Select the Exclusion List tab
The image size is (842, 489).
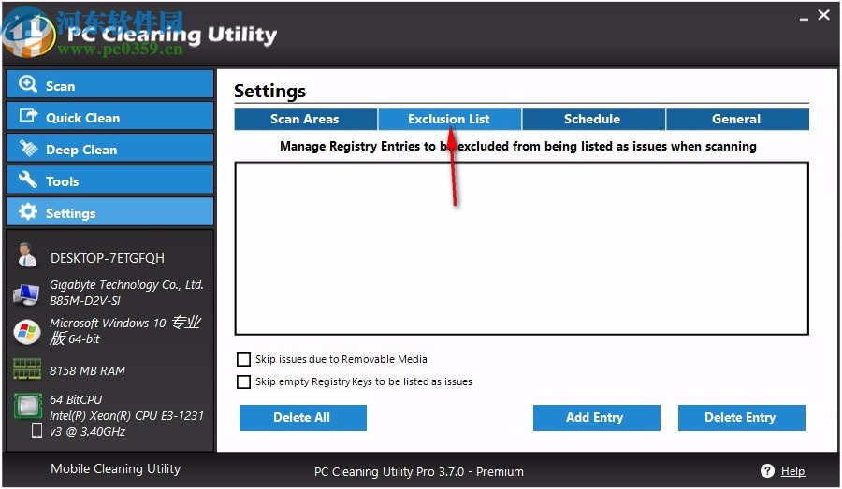(449, 119)
